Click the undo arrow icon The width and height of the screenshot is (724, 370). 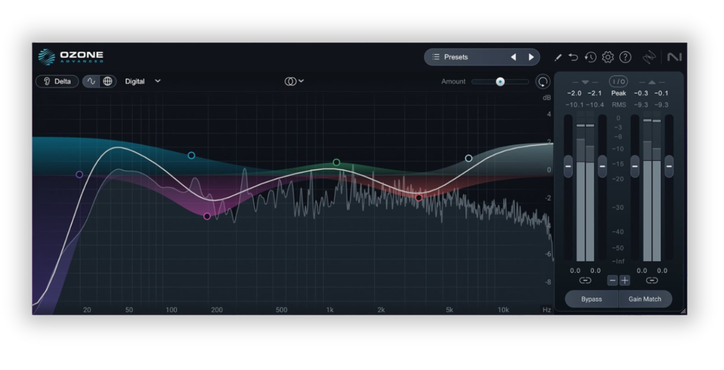tap(573, 57)
